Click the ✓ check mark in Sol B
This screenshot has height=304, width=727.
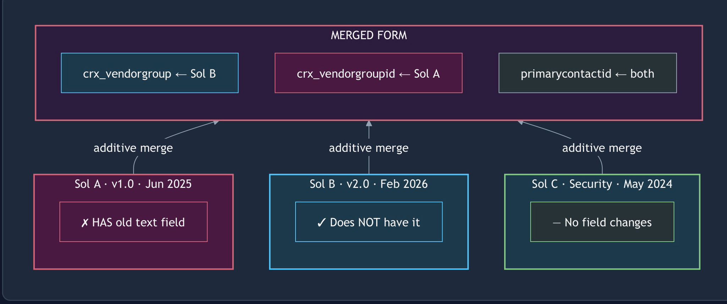[321, 223]
